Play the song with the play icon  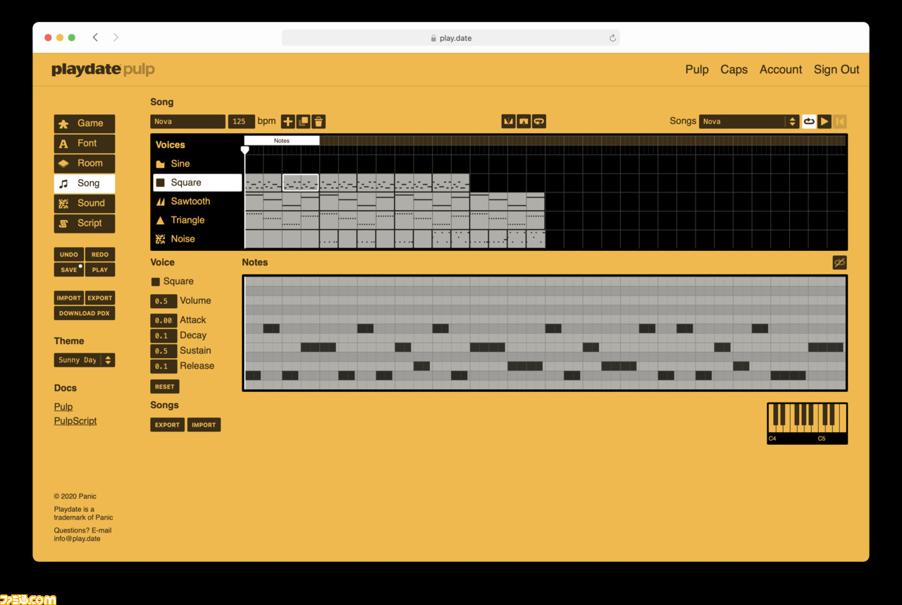click(824, 121)
